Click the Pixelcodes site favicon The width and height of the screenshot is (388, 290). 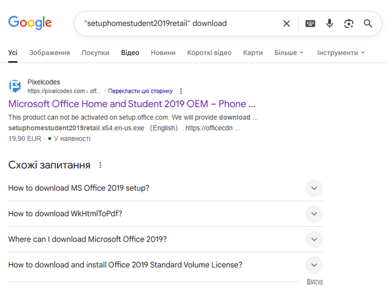[x=15, y=86]
